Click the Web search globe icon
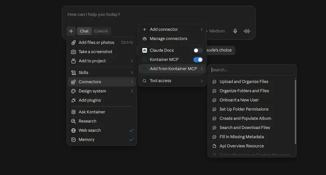326x175 pixels. coord(73,130)
